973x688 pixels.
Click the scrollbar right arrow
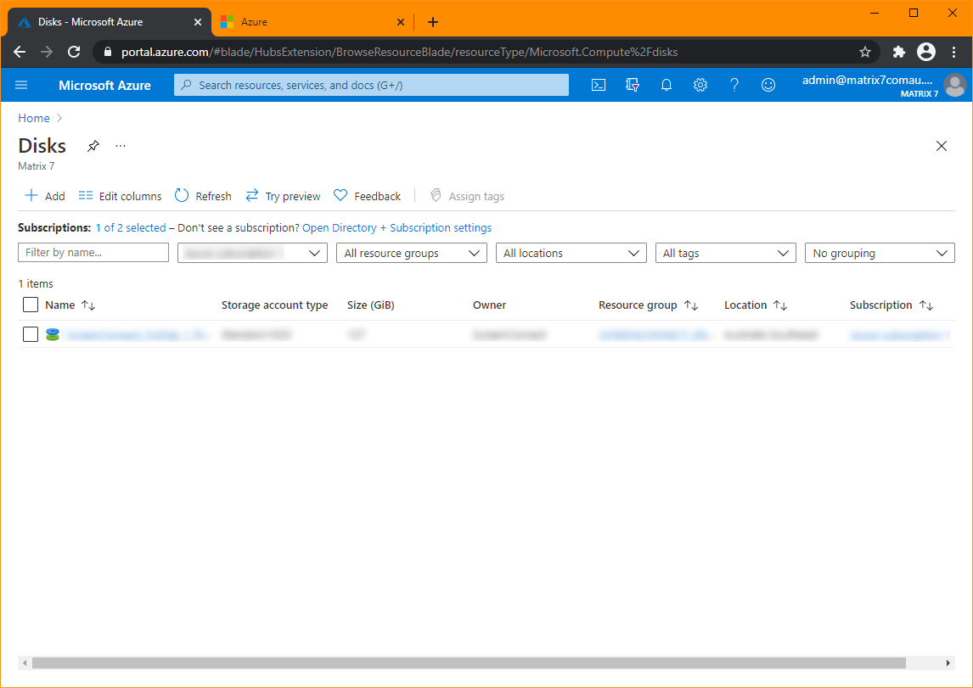pos(948,663)
